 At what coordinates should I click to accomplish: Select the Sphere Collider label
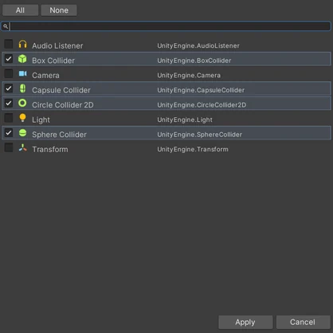(x=59, y=135)
